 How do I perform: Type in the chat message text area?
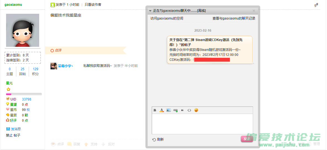pyautogui.click(x=202, y=124)
